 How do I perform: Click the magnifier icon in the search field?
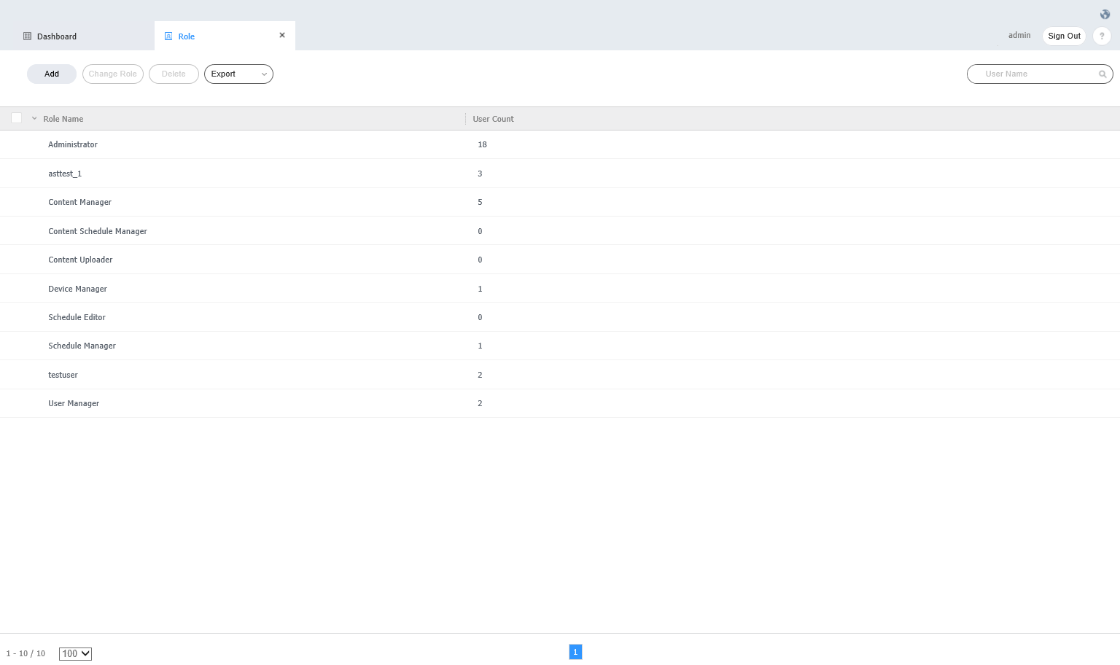1102,74
